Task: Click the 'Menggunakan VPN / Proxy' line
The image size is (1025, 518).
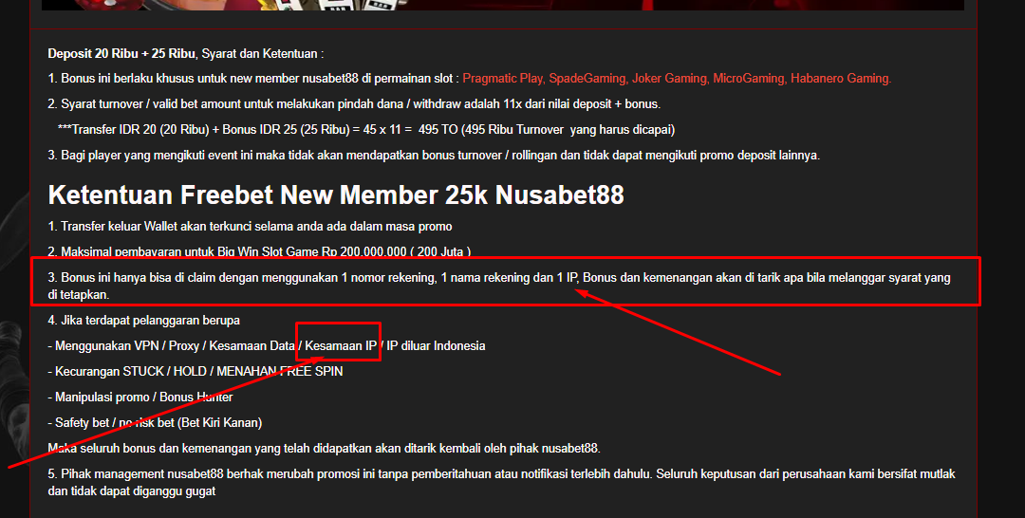Action: tap(267, 345)
